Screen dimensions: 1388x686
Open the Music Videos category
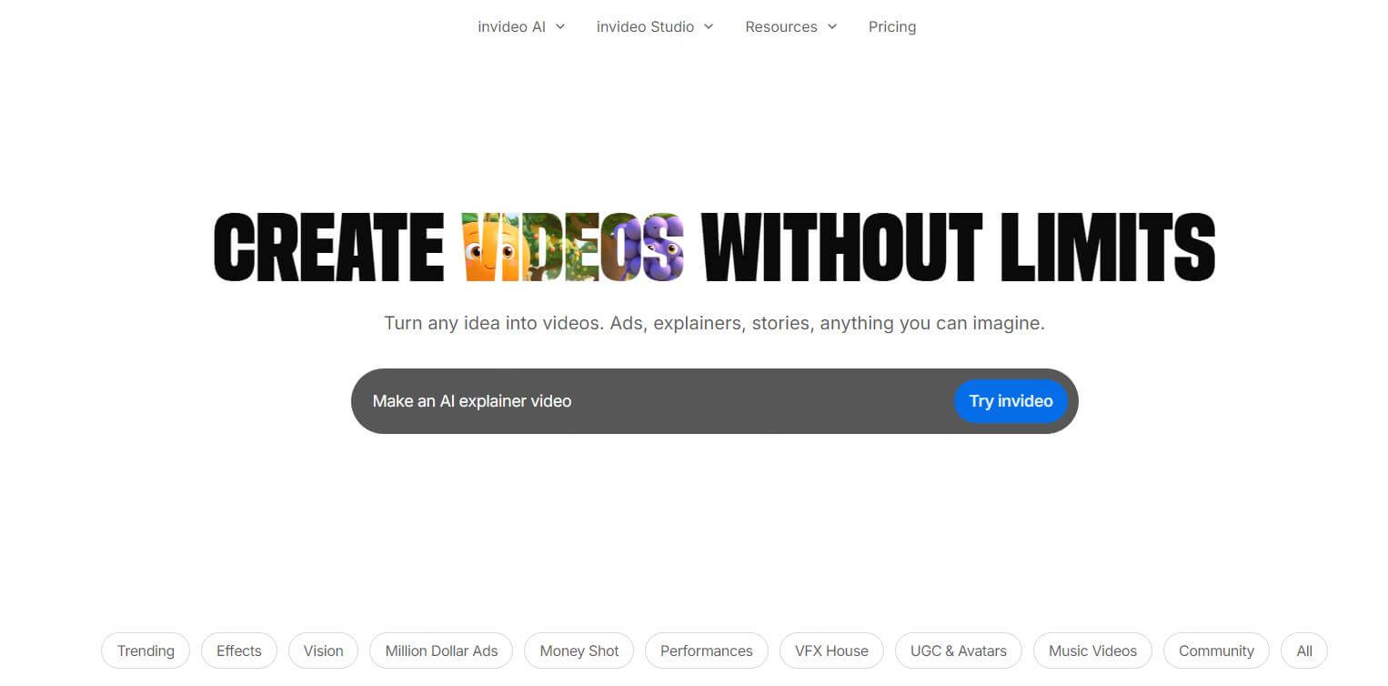[1092, 651]
